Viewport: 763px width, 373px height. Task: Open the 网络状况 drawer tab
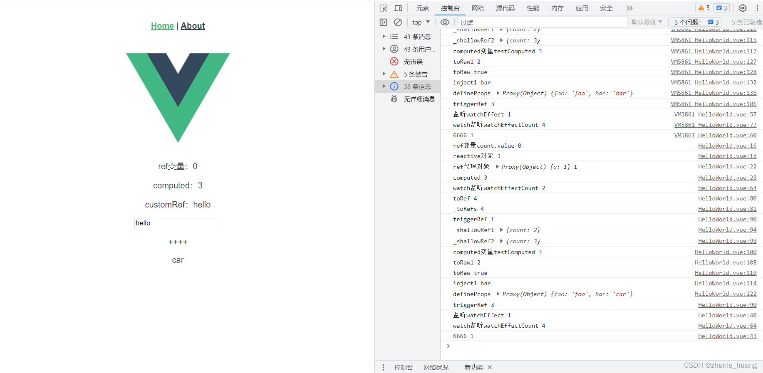point(436,367)
